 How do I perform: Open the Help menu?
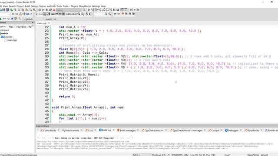coord(103,6)
